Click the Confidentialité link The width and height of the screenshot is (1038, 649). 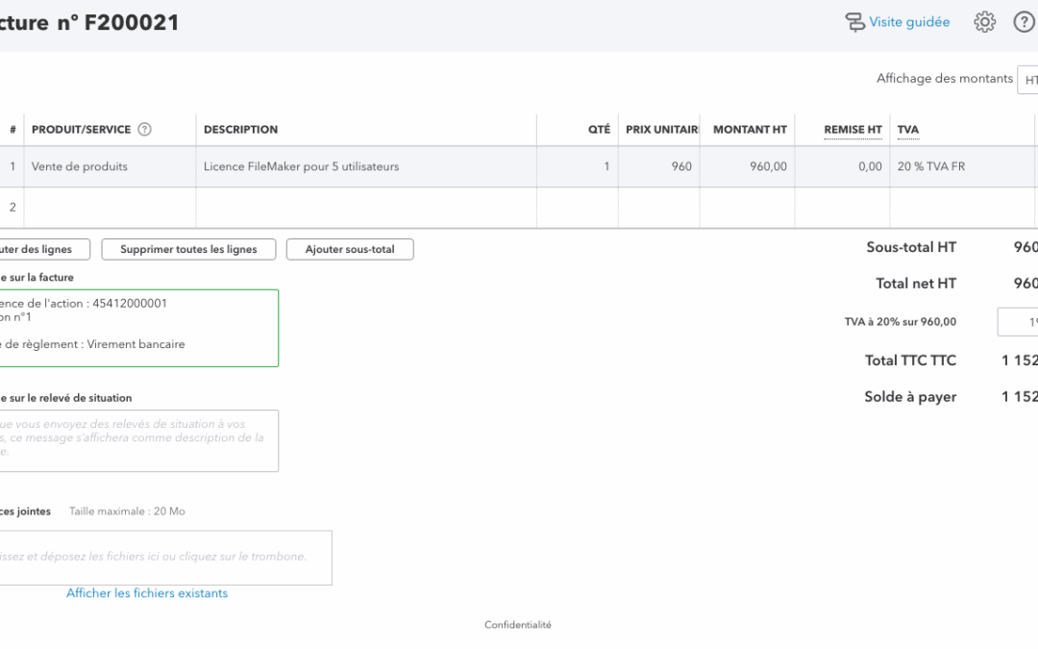[x=518, y=625]
